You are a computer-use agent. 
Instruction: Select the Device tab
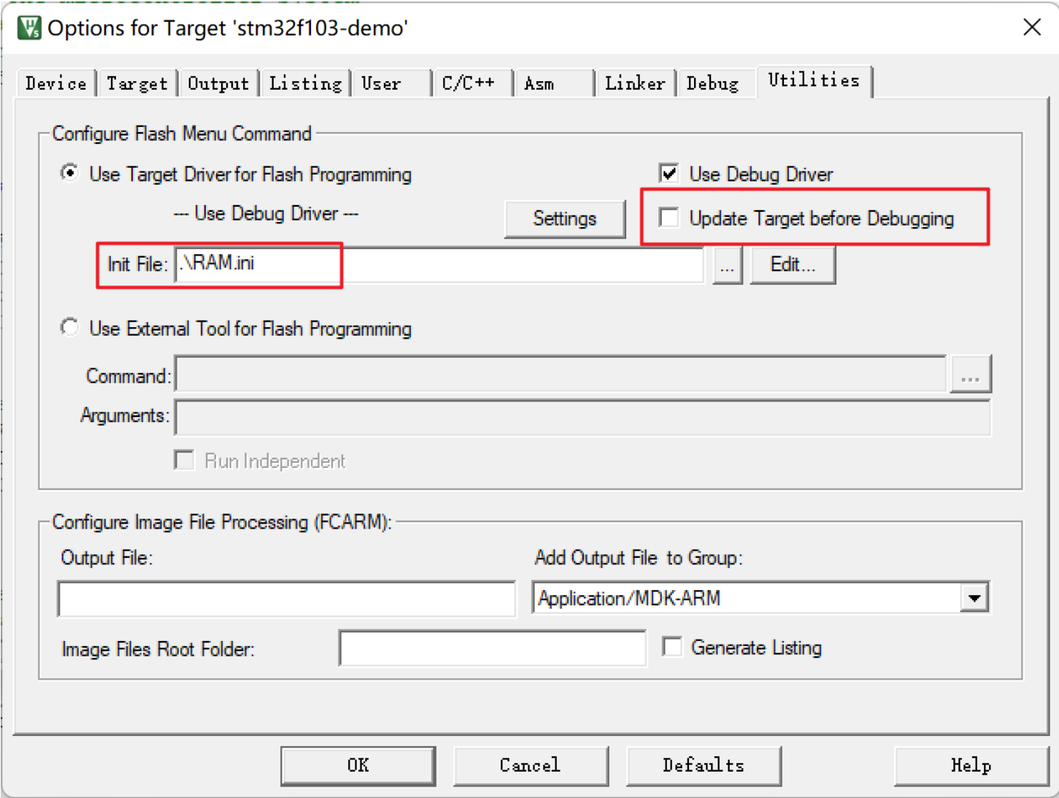click(55, 83)
